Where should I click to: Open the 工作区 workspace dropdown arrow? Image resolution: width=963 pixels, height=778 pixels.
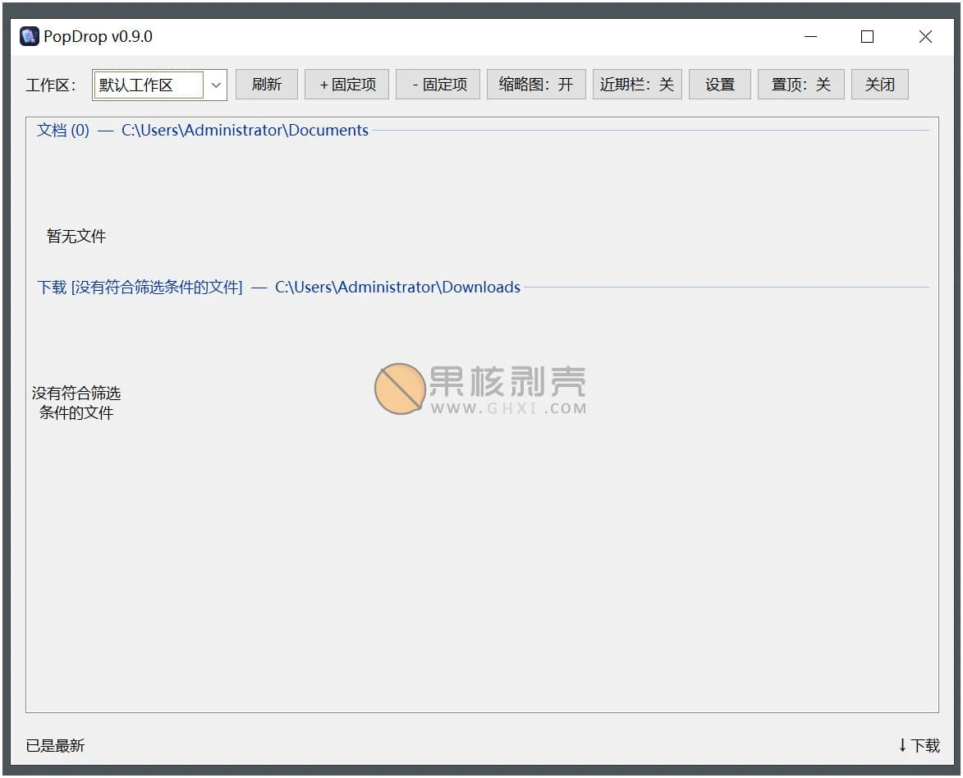tap(216, 85)
